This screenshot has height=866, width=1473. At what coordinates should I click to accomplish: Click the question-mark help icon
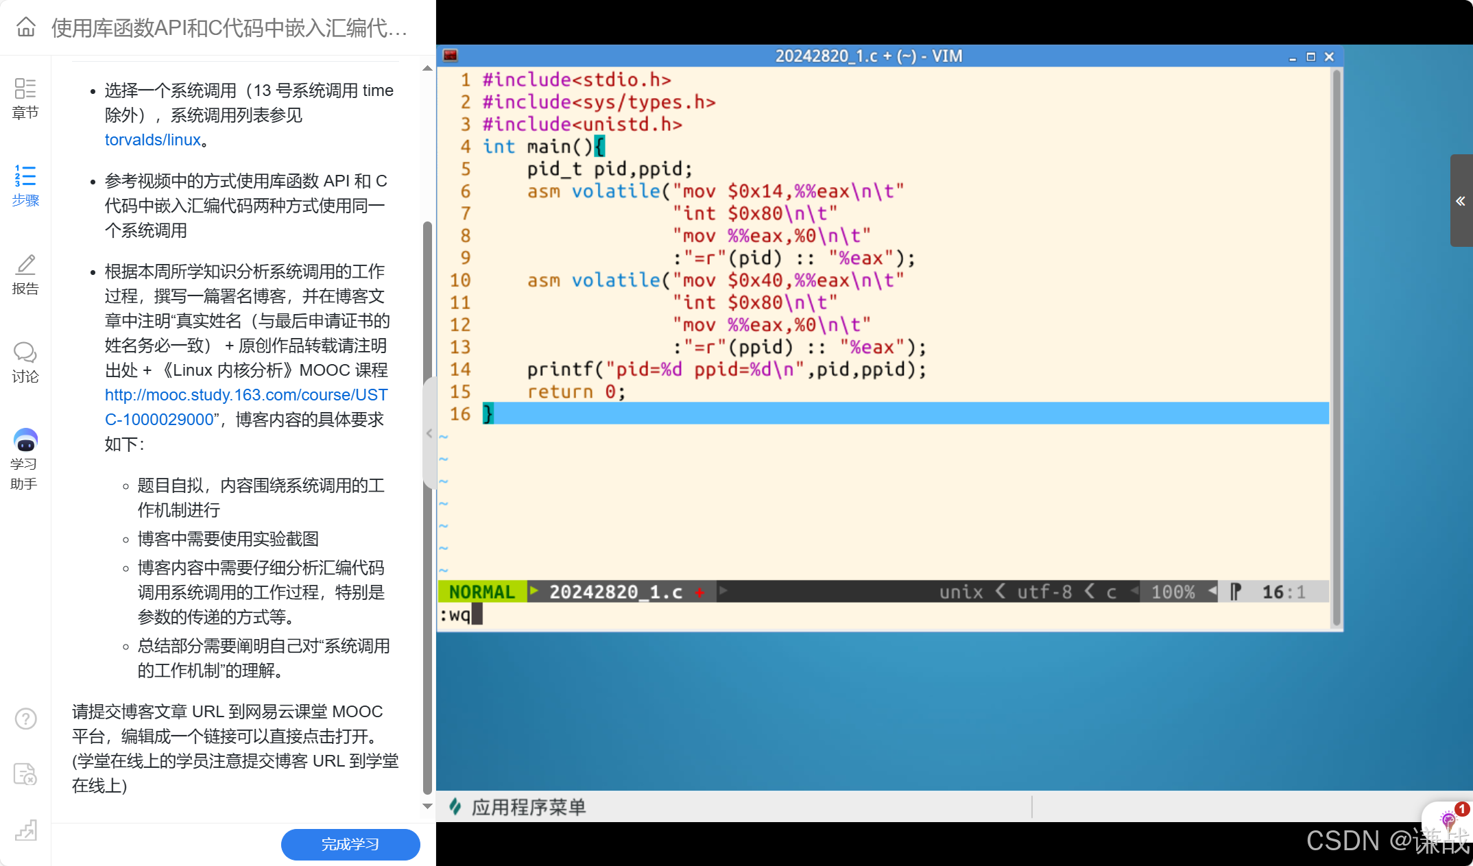click(25, 719)
